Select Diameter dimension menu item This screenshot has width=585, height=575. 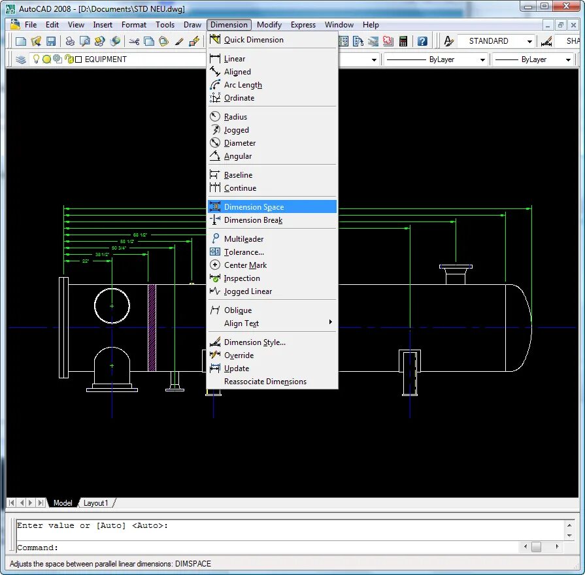273,143
